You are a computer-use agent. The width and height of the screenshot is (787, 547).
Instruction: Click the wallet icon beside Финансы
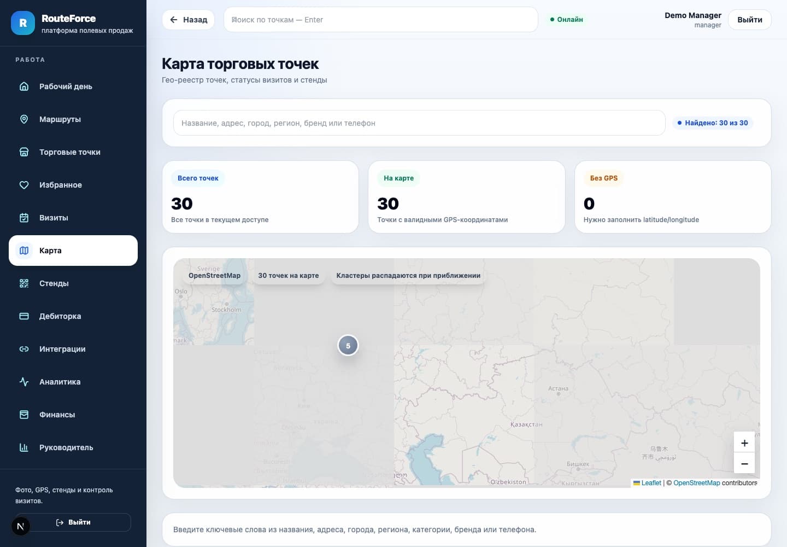tap(24, 415)
